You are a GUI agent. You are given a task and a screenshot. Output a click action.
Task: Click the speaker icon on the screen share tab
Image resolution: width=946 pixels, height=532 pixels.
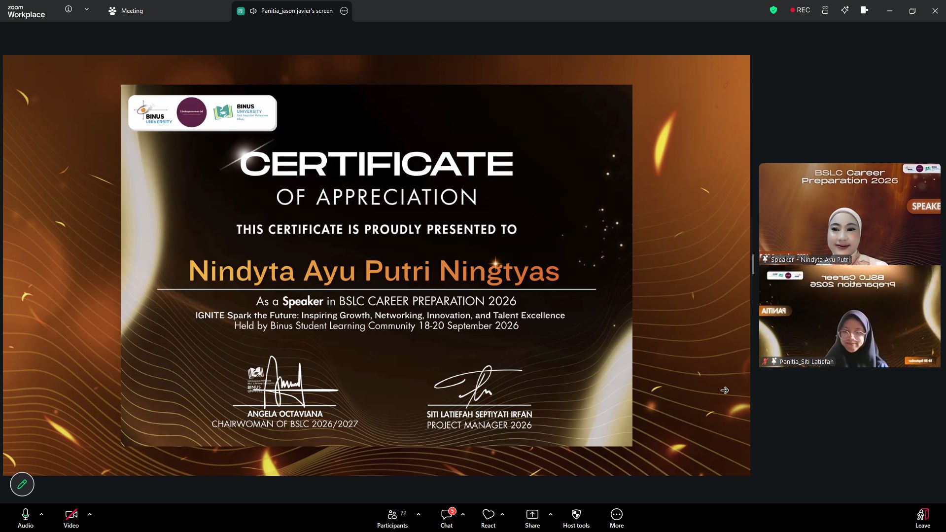click(253, 11)
